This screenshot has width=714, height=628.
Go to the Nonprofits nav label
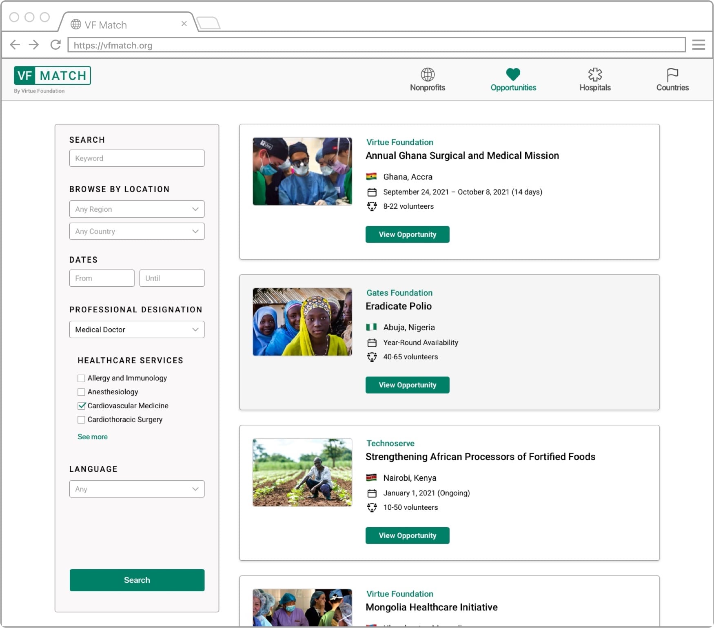coord(428,88)
